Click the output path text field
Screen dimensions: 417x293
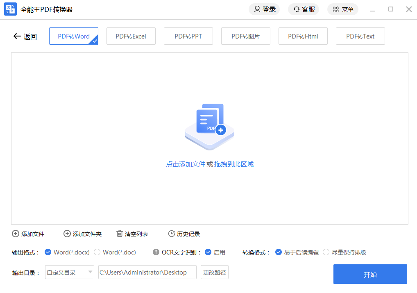(x=147, y=272)
